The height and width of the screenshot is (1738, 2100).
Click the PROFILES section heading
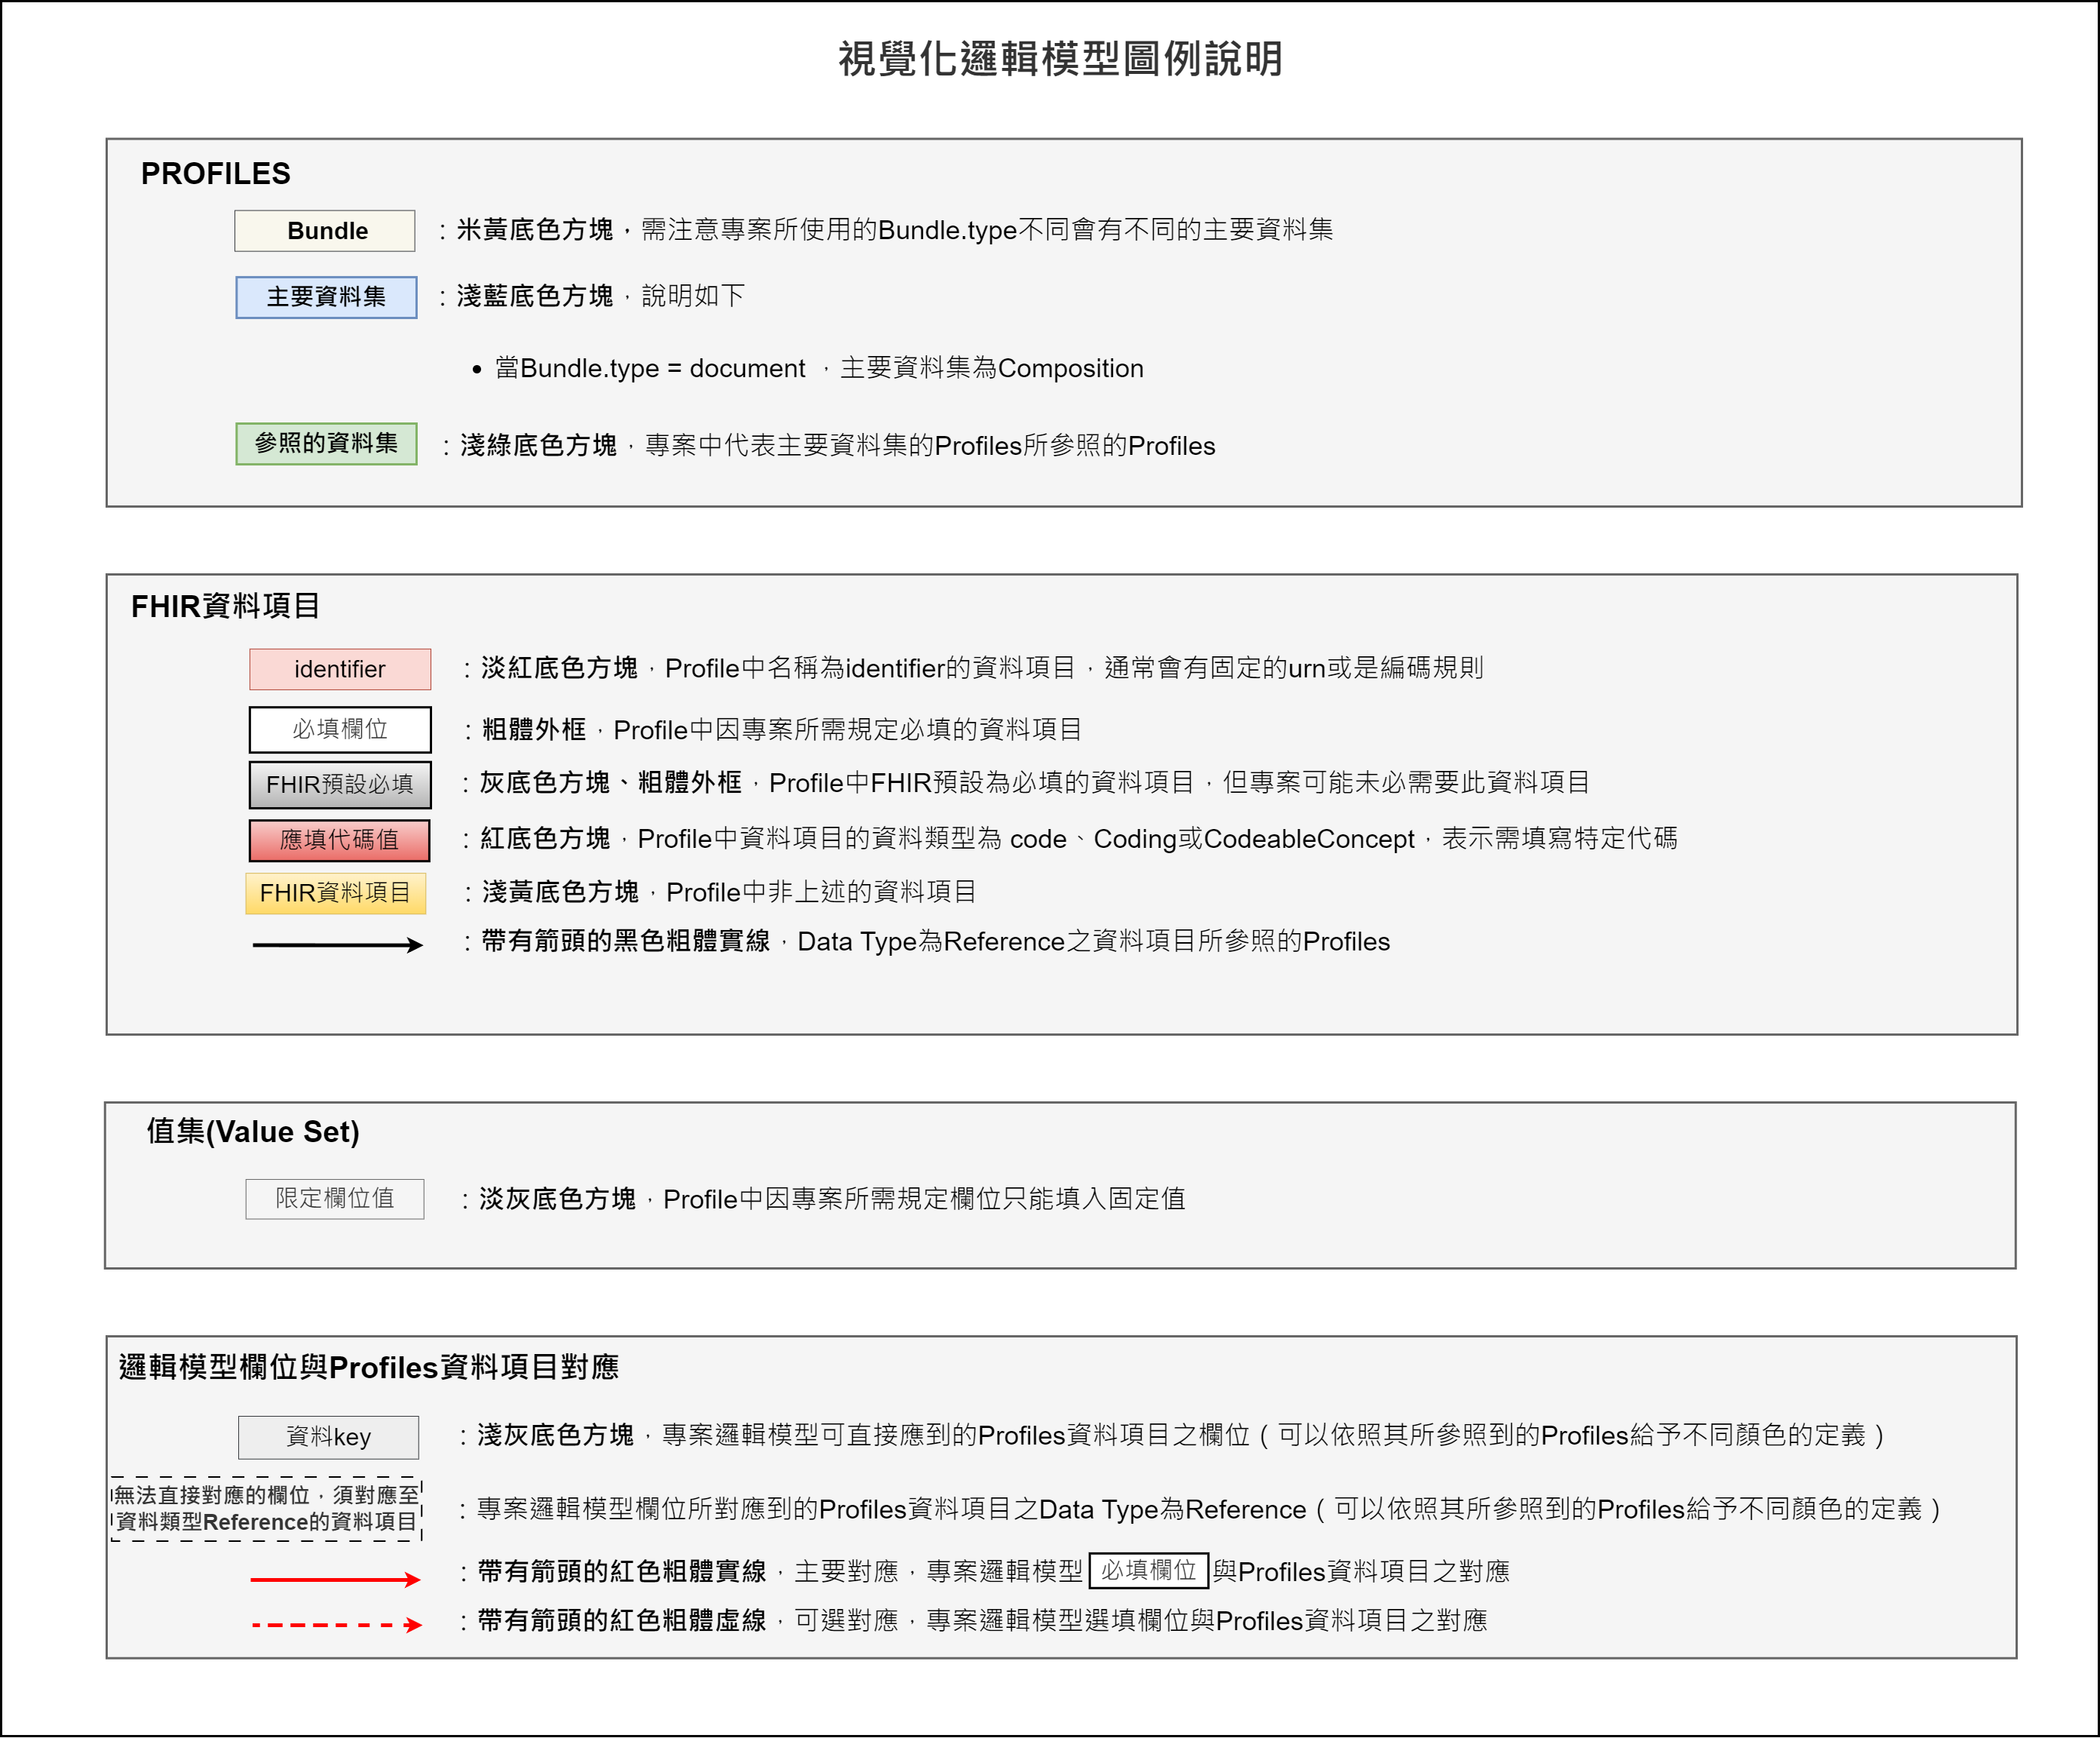pos(216,174)
